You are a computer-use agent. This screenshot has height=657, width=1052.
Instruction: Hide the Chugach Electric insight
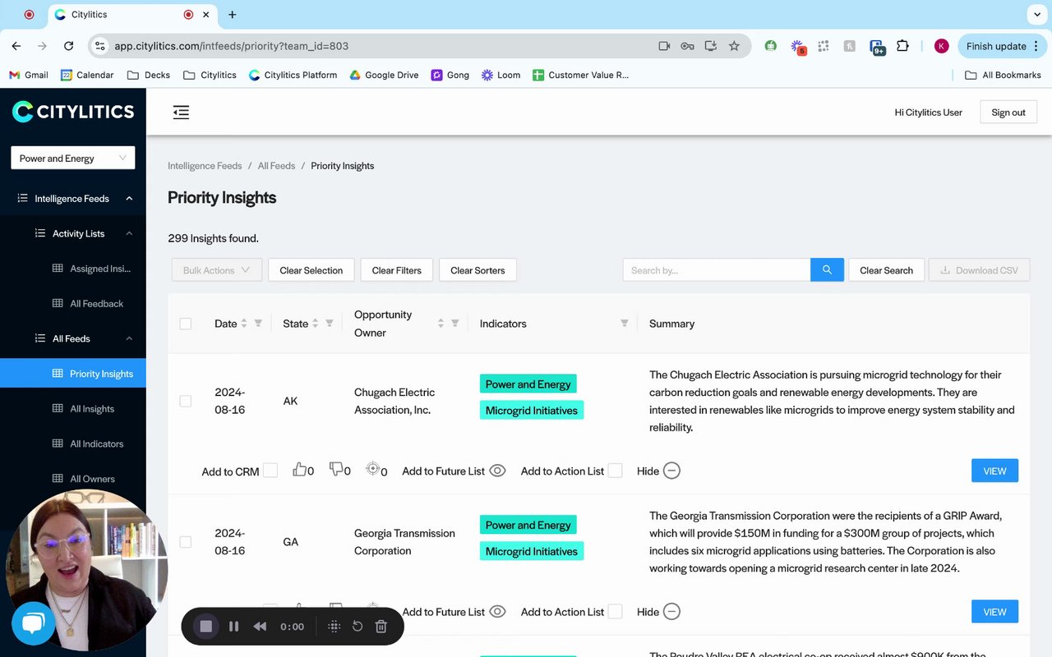[671, 471]
